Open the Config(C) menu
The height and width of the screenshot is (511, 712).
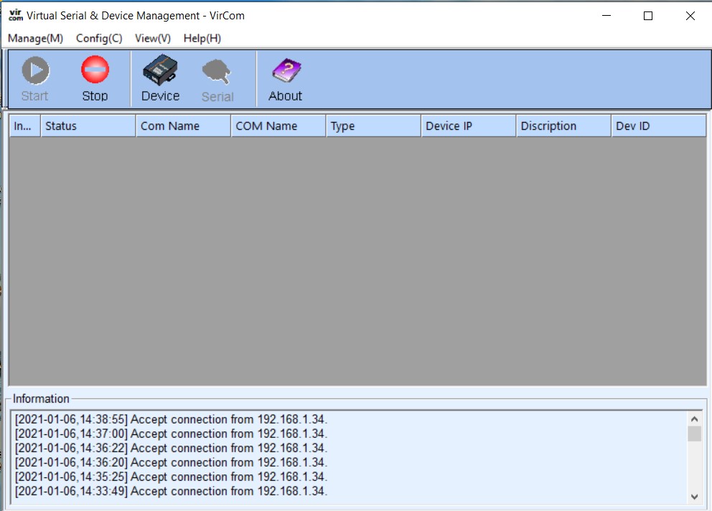point(99,38)
